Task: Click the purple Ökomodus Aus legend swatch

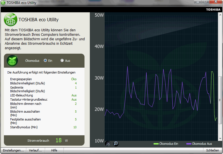Action: pyautogui.click(x=189, y=144)
